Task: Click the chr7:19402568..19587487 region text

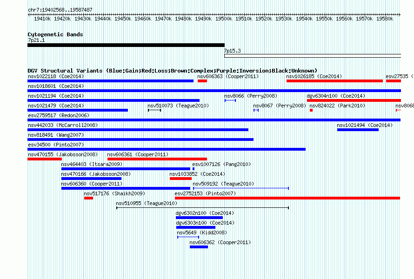Action: click(x=60, y=10)
